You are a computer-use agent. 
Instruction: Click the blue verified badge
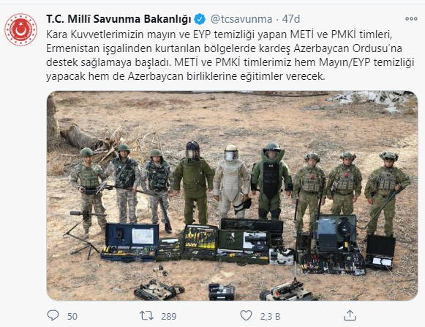(200, 19)
